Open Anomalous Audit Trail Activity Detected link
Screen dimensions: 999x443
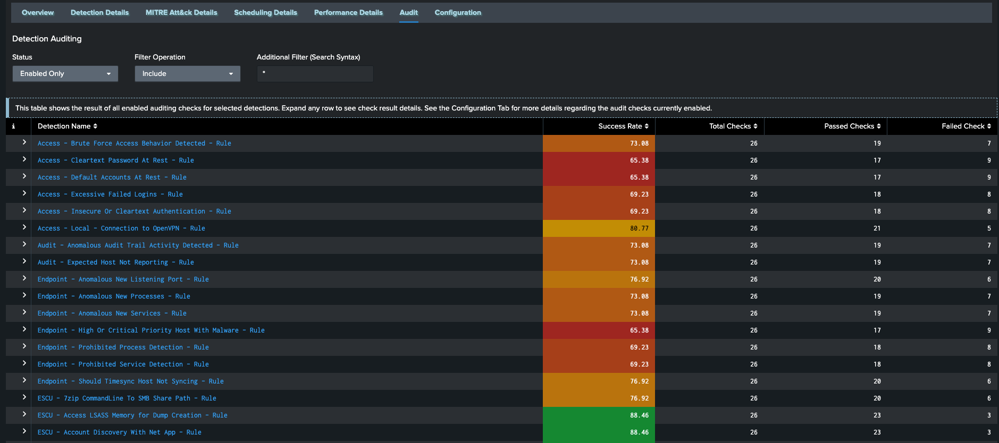click(138, 245)
